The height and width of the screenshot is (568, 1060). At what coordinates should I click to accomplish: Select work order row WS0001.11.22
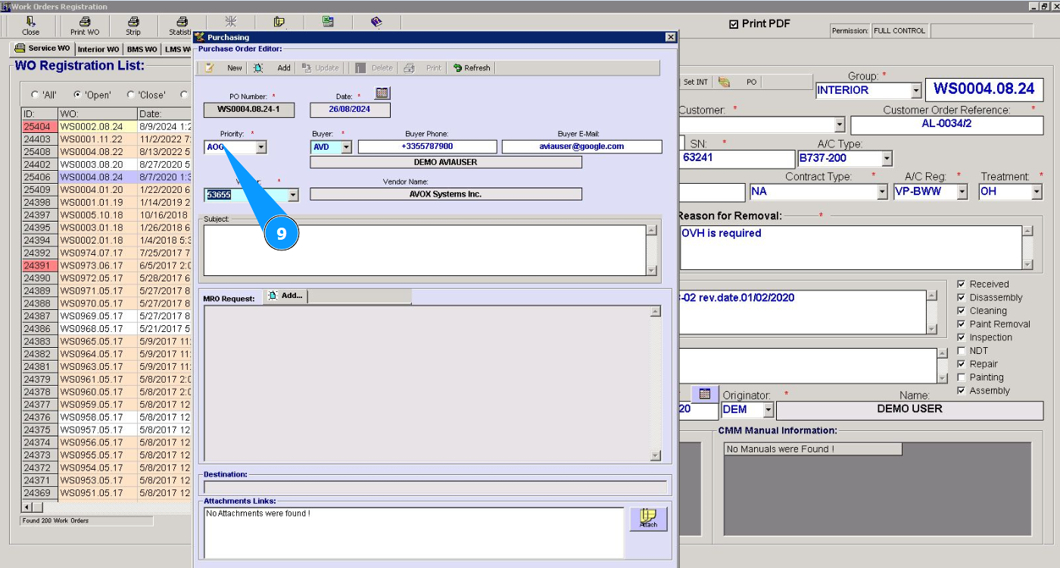tap(106, 139)
